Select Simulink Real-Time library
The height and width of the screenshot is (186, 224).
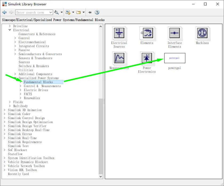click(22, 138)
